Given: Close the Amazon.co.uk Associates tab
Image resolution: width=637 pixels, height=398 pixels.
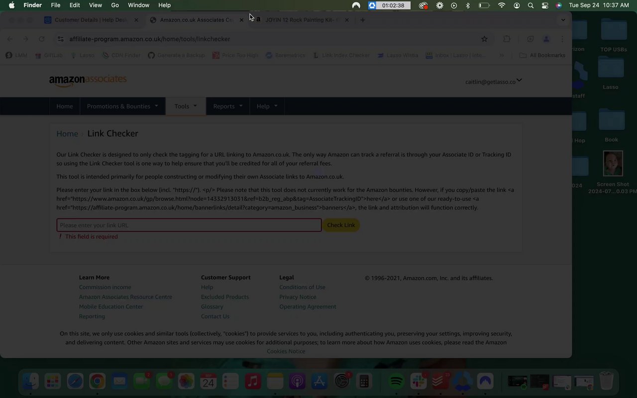Looking at the screenshot, I should (x=242, y=20).
